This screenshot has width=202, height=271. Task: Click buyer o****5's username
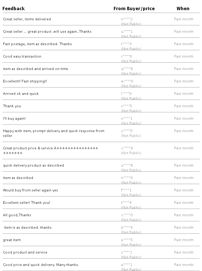(x=127, y=131)
